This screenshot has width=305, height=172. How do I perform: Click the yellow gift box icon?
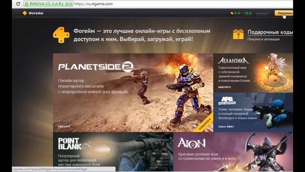click(x=238, y=34)
